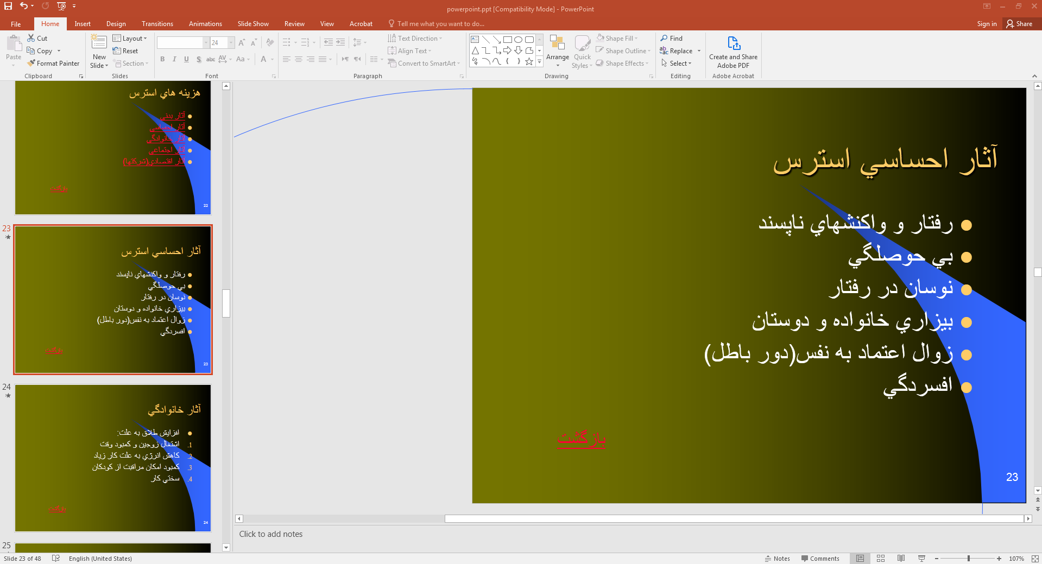
Task: Open the font size dropdown arrow
Action: coord(231,42)
